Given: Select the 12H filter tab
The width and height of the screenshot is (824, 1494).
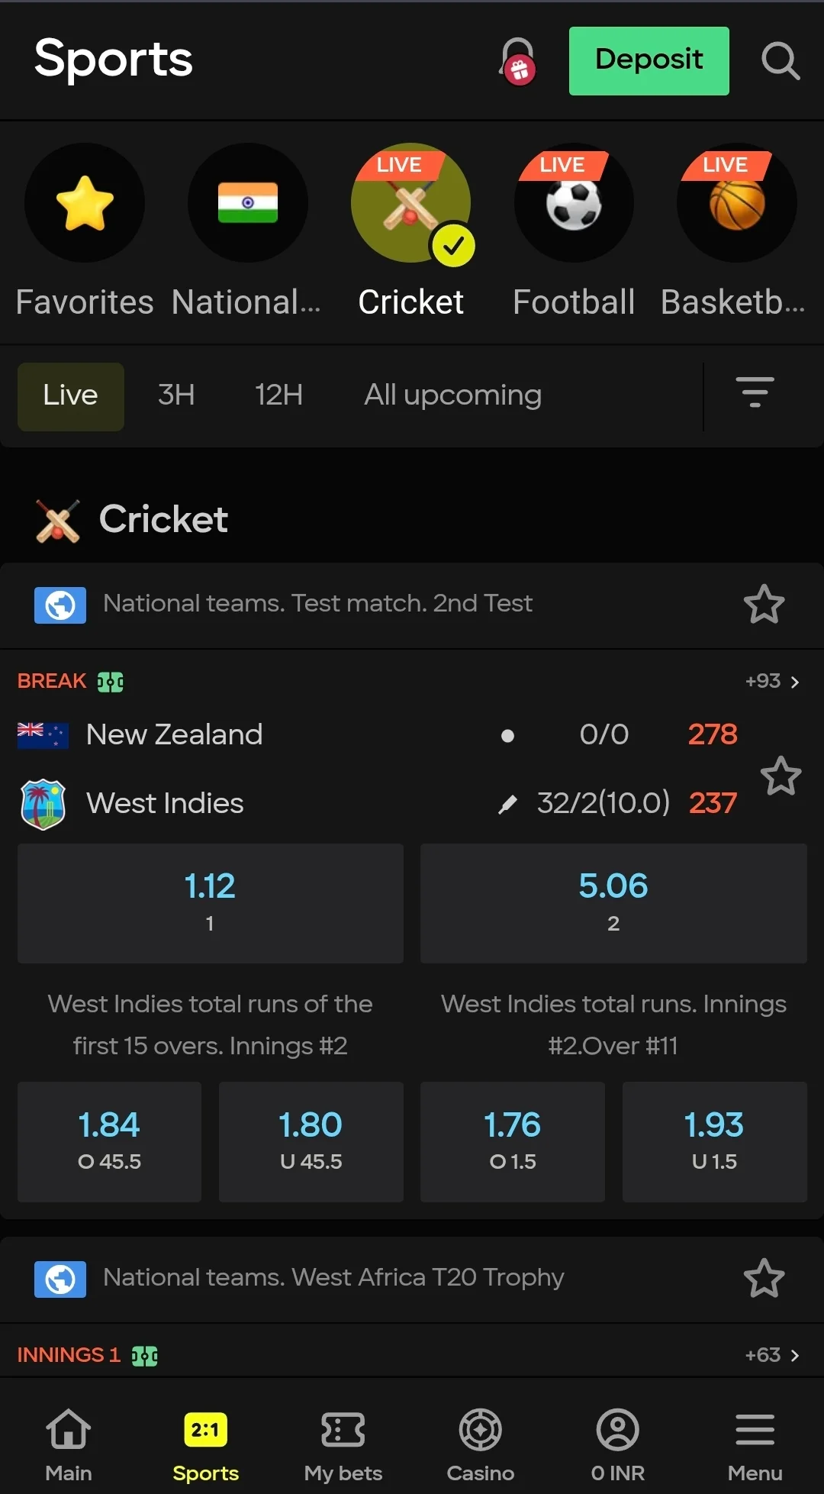Looking at the screenshot, I should (x=278, y=395).
